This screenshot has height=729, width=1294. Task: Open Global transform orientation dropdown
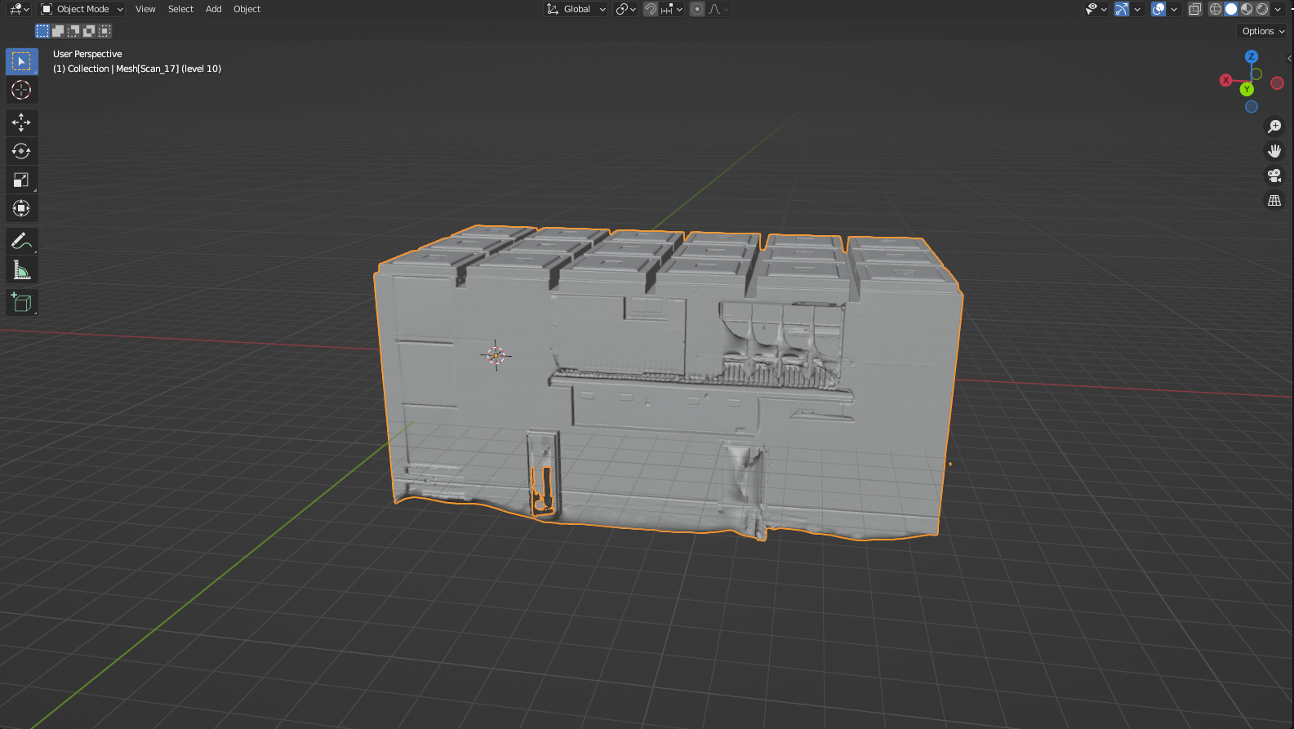click(576, 9)
